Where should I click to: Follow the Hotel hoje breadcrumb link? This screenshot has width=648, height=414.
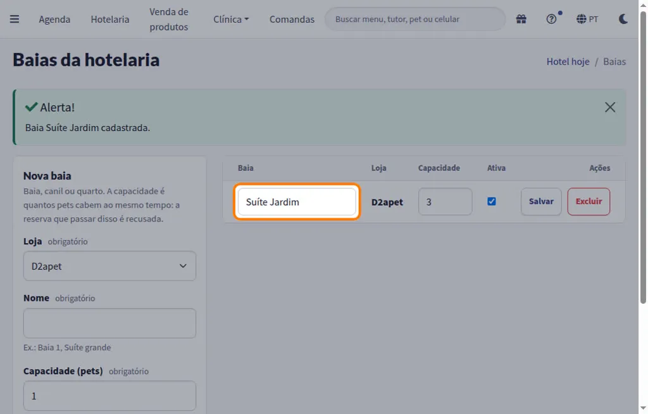pos(568,61)
